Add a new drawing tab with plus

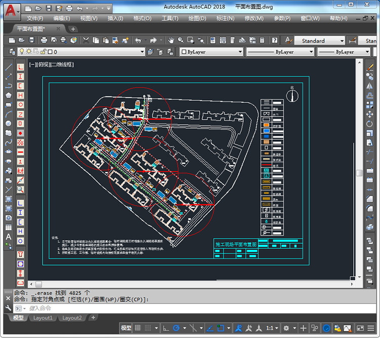tap(73, 29)
